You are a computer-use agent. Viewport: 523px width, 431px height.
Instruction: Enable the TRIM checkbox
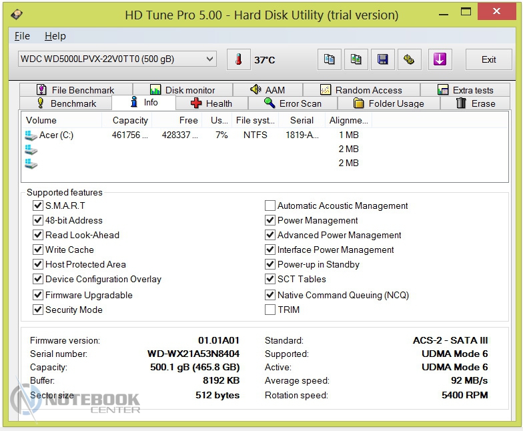pos(270,310)
